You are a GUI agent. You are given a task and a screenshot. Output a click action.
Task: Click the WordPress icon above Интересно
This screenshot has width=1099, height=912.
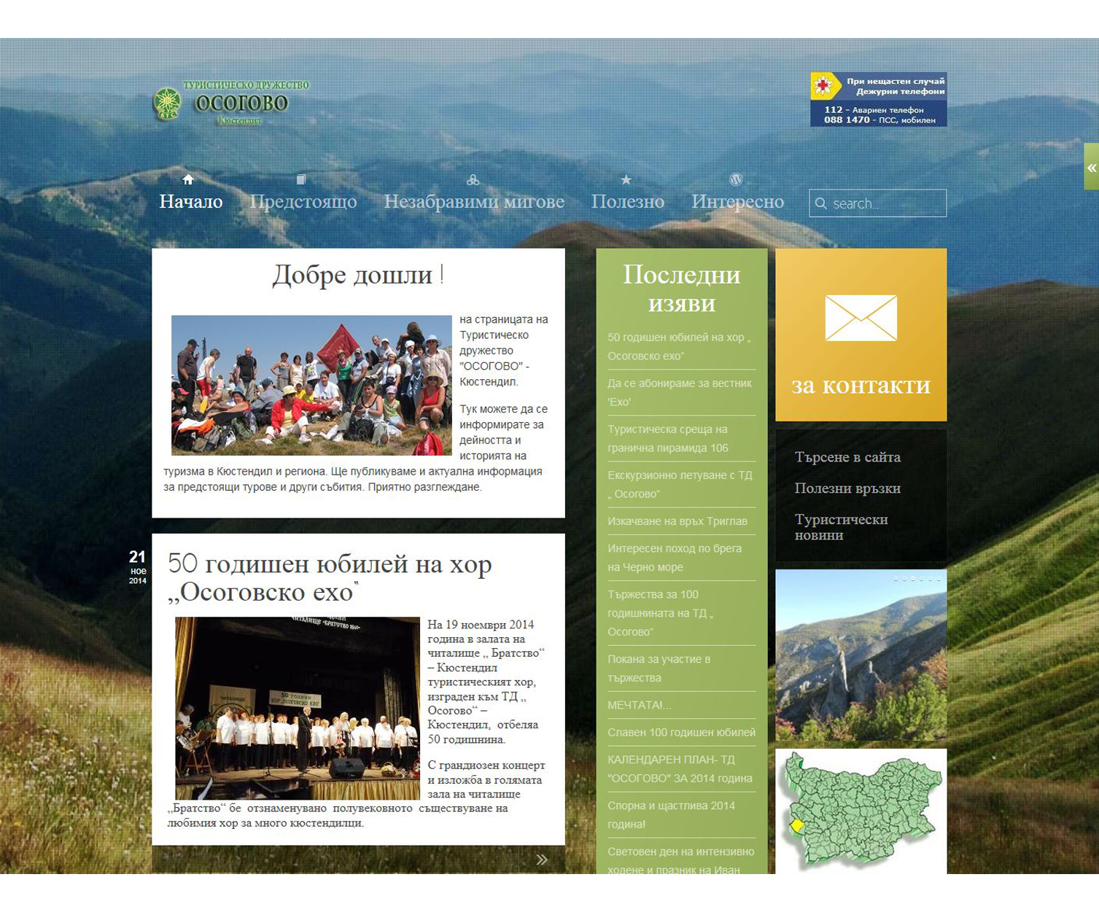[737, 179]
